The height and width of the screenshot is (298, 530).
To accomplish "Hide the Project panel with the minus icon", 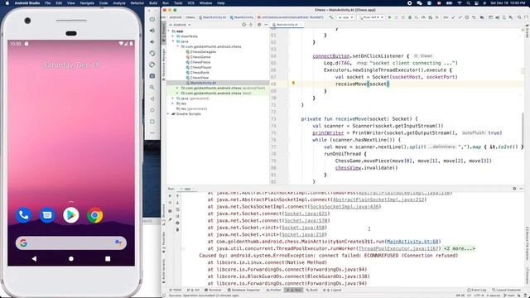I will (266, 25).
